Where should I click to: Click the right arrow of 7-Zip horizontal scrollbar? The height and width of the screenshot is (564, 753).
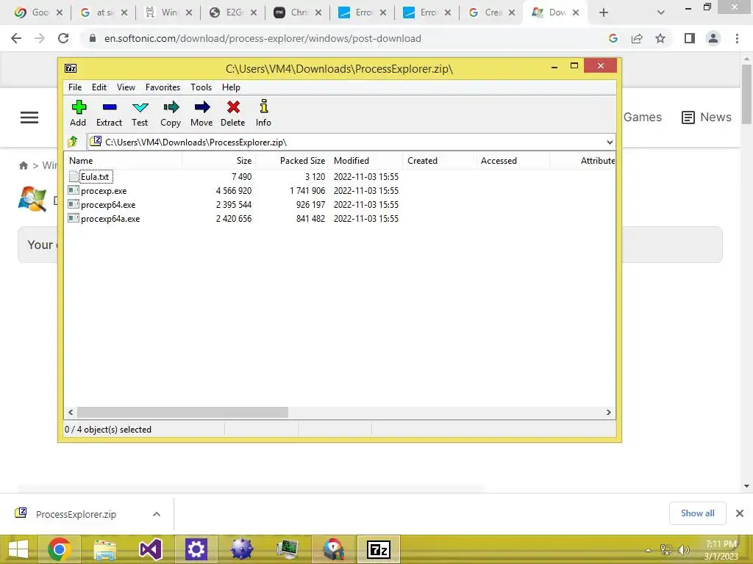[608, 413]
